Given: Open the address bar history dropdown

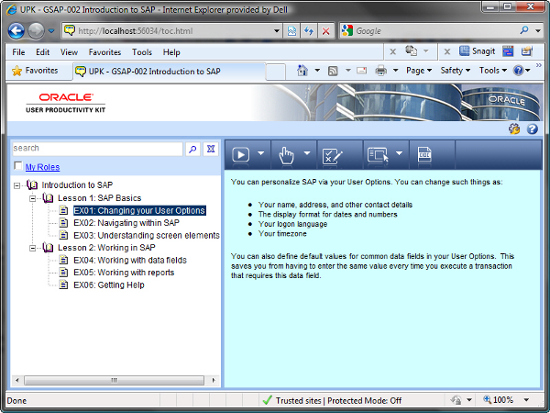Looking at the screenshot, I should tap(277, 31).
